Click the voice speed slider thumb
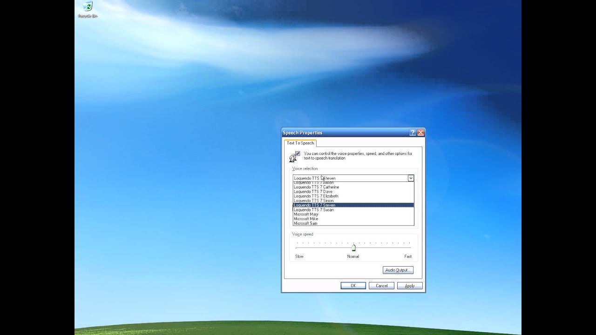The height and width of the screenshot is (335, 596). (x=353, y=248)
